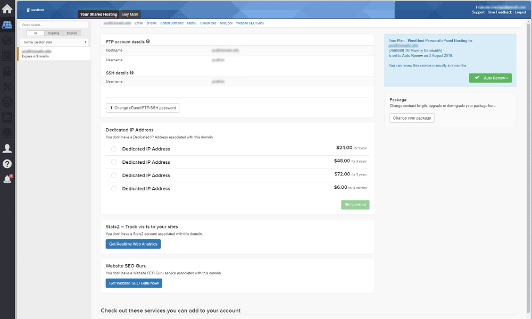The image size is (532, 319).
Task: Open the WordPress icon in sidebar
Action: point(7,102)
